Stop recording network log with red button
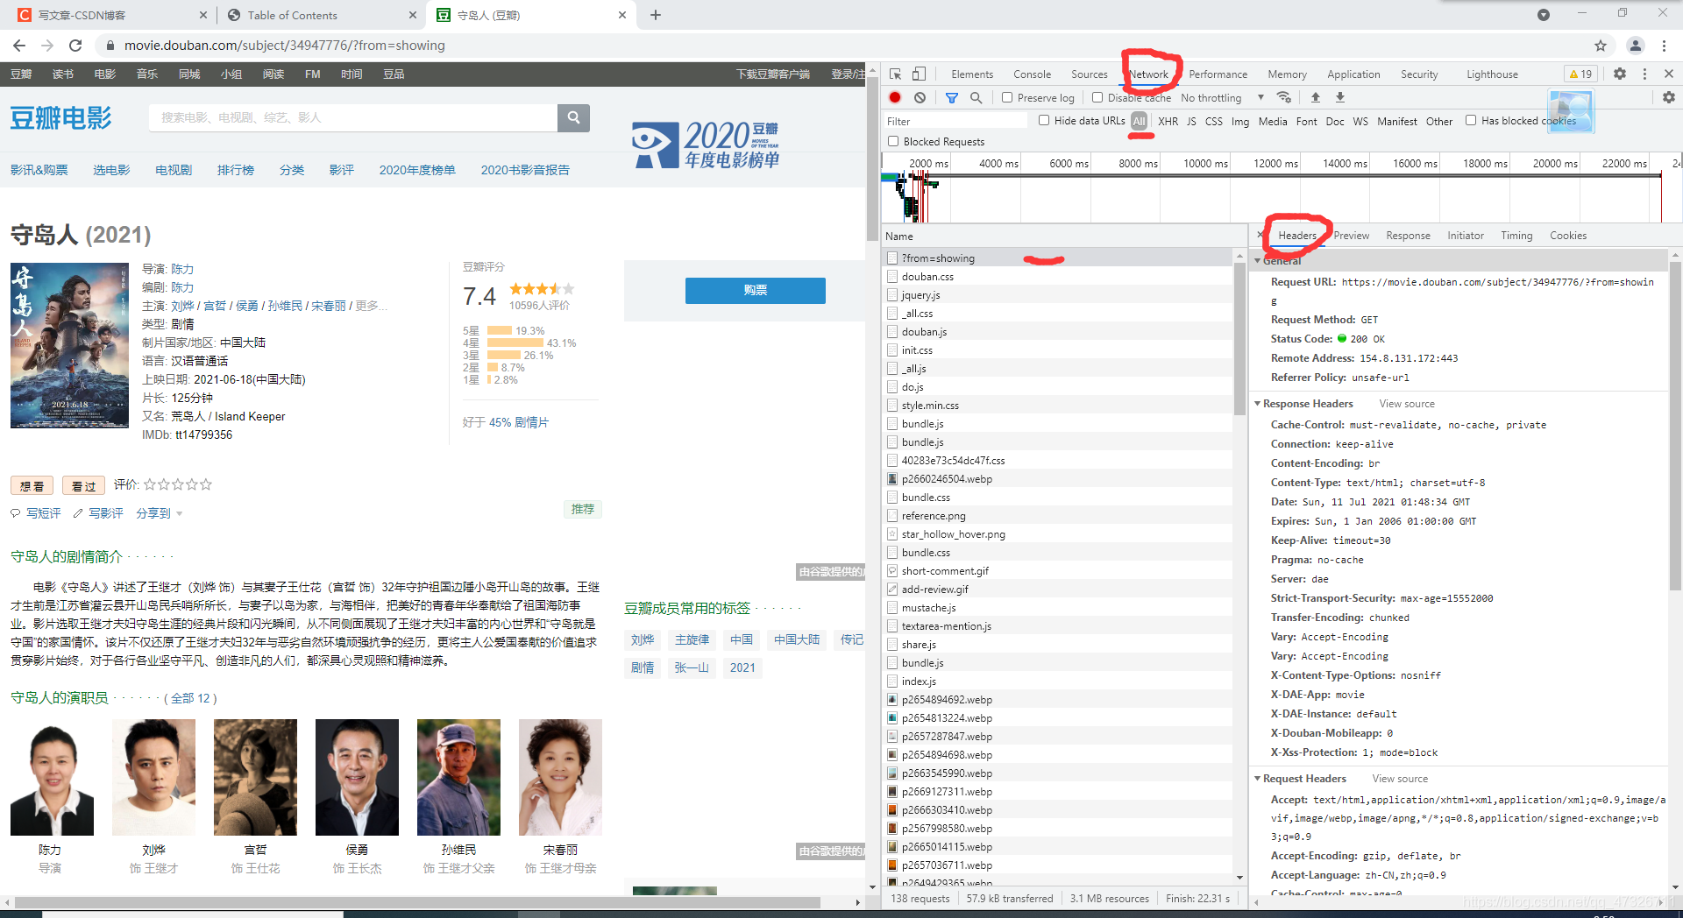 [x=895, y=97]
